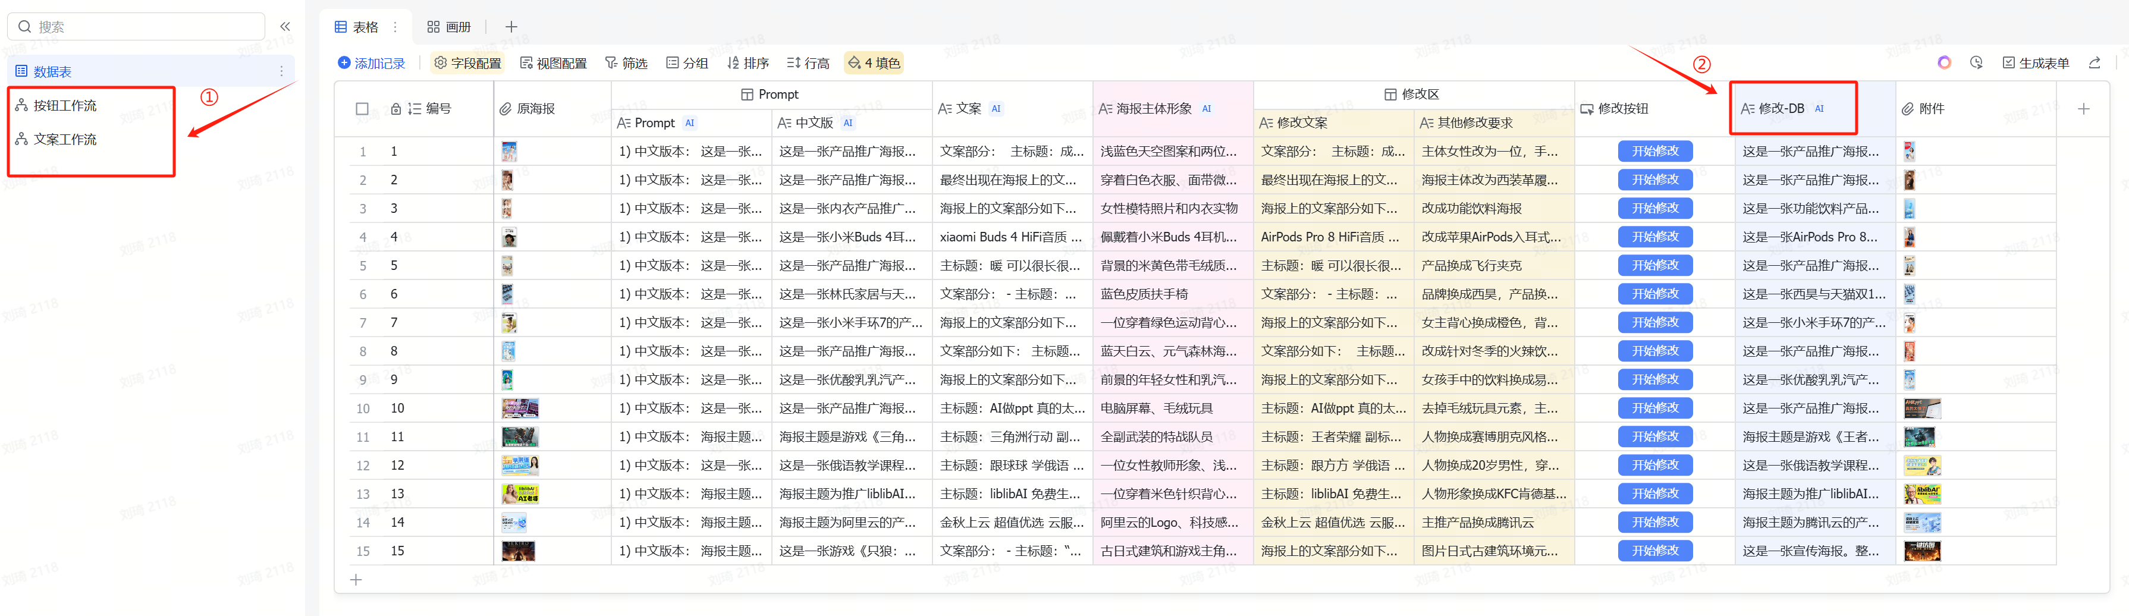This screenshot has height=616, width=2129.
Task: Click the 开始修改 button in row 1
Action: point(1654,151)
